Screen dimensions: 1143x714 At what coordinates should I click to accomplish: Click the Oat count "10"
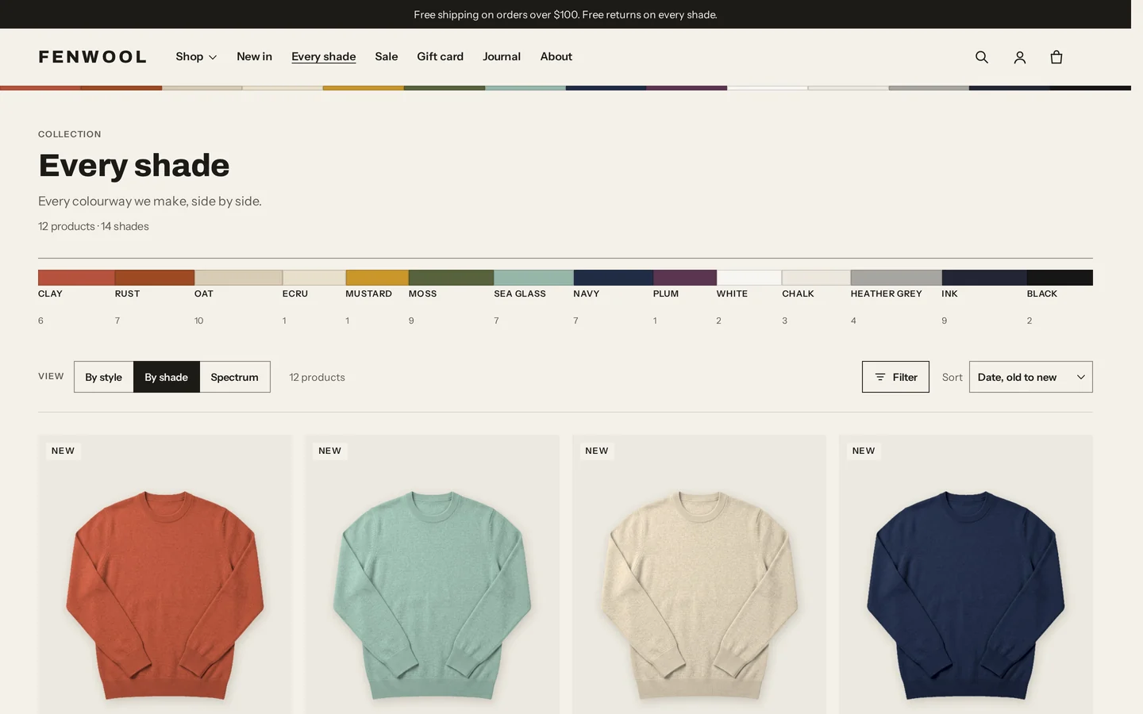click(199, 321)
